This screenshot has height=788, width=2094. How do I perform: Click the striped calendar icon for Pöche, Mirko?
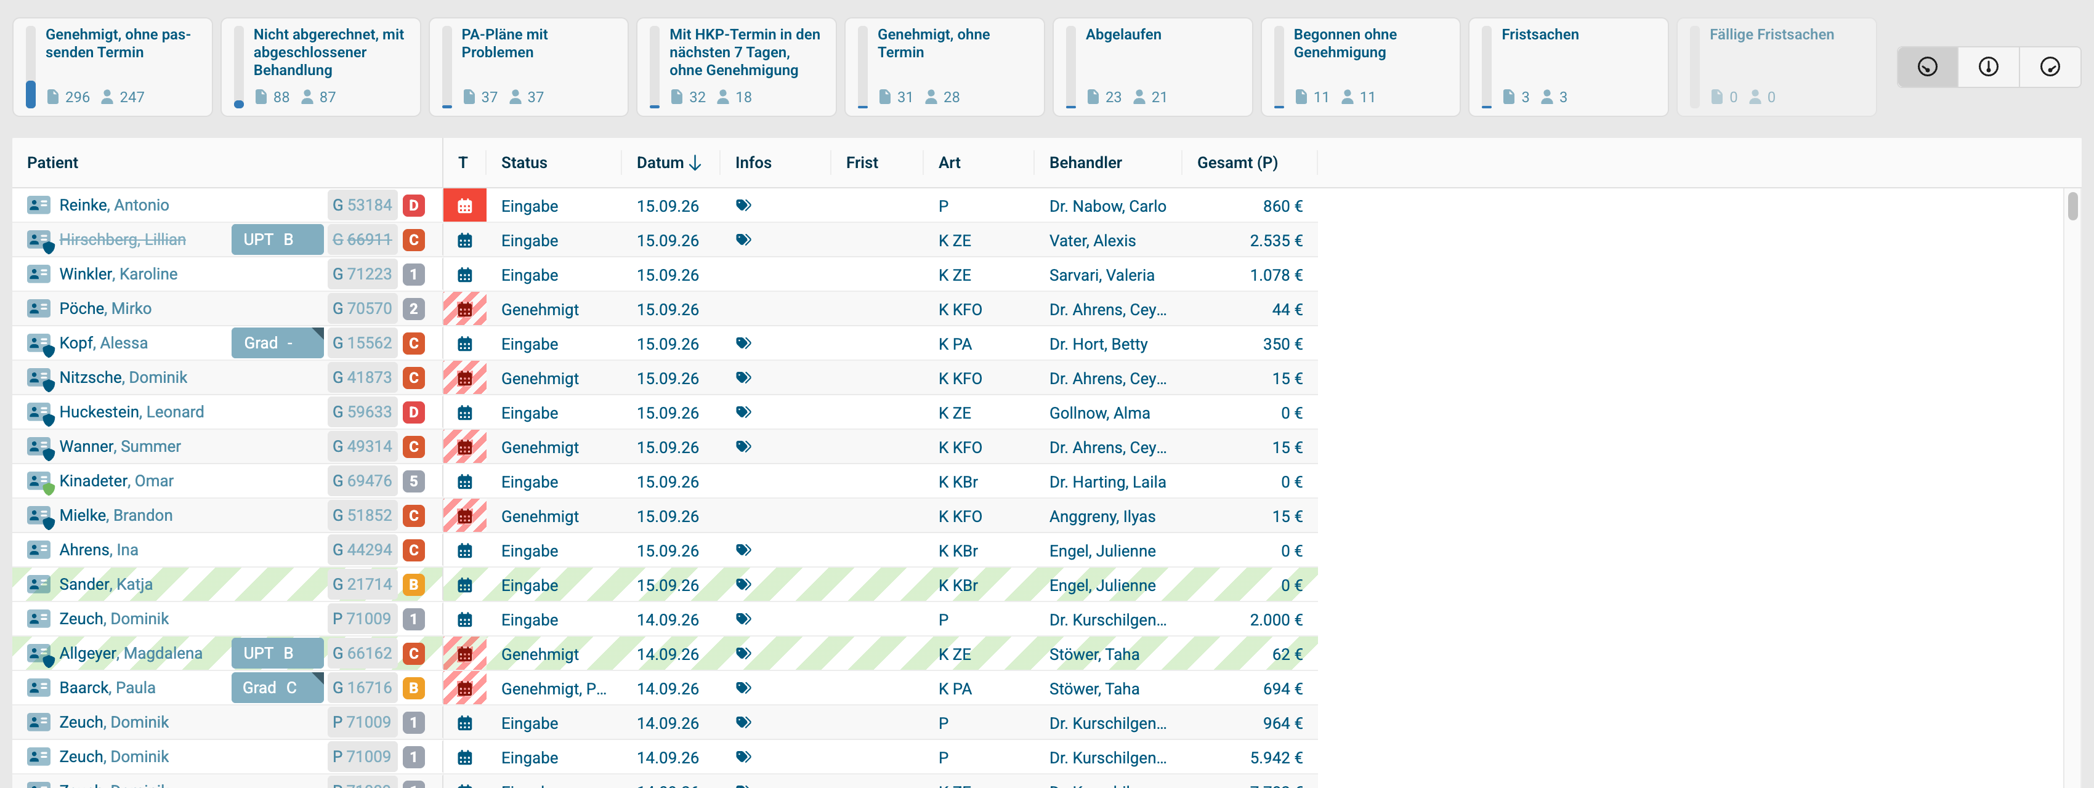(464, 308)
